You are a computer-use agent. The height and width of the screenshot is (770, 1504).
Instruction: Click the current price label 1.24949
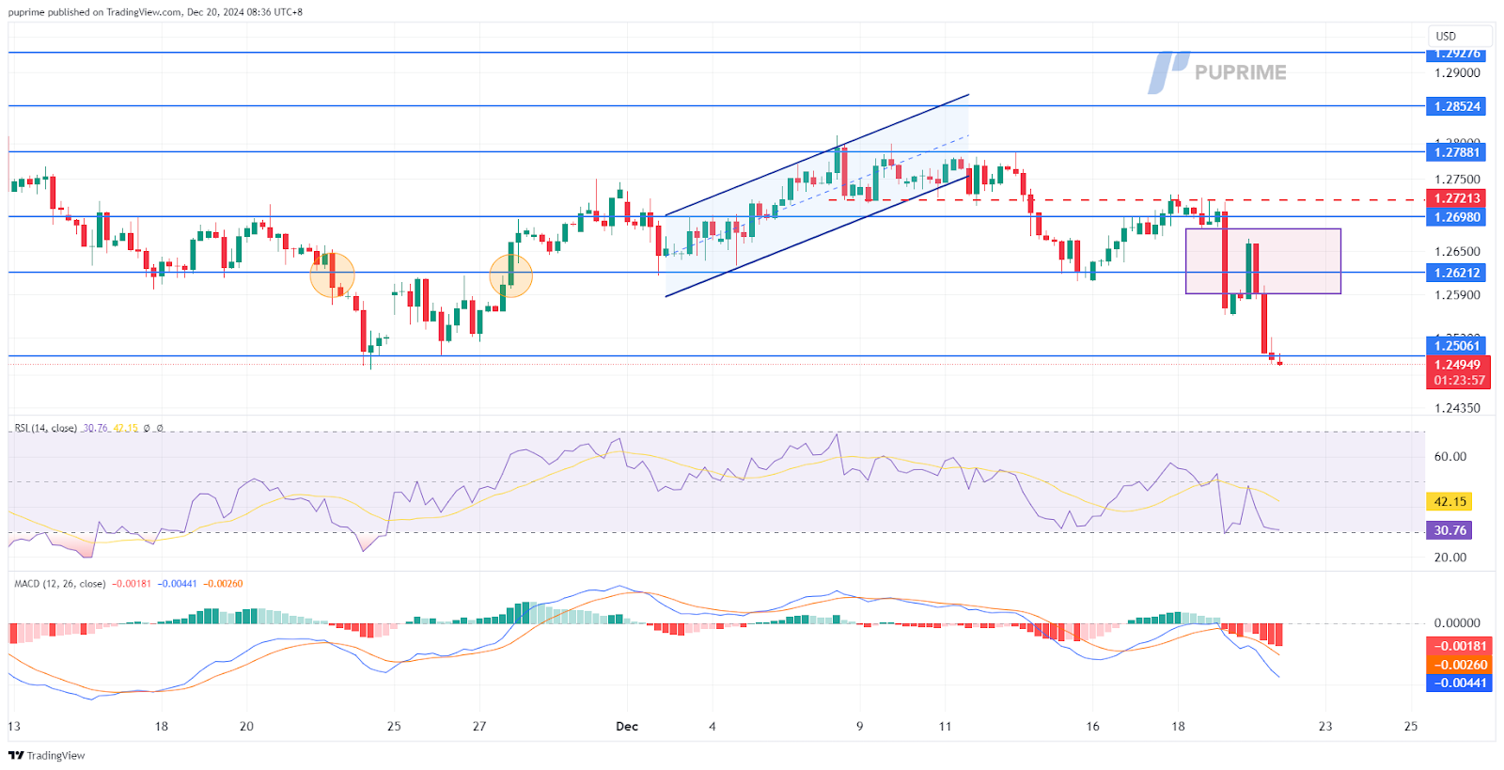(1457, 364)
